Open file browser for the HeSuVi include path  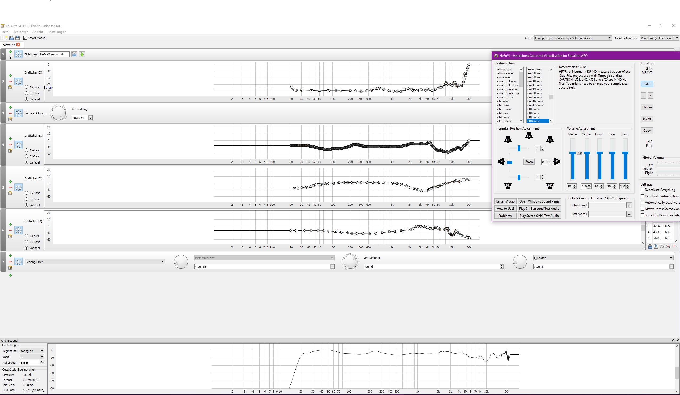[74, 54]
